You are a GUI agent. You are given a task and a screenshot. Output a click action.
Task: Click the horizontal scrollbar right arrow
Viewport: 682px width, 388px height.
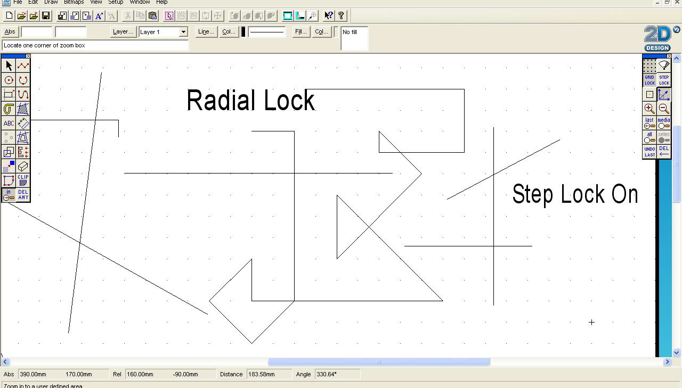[667, 361]
